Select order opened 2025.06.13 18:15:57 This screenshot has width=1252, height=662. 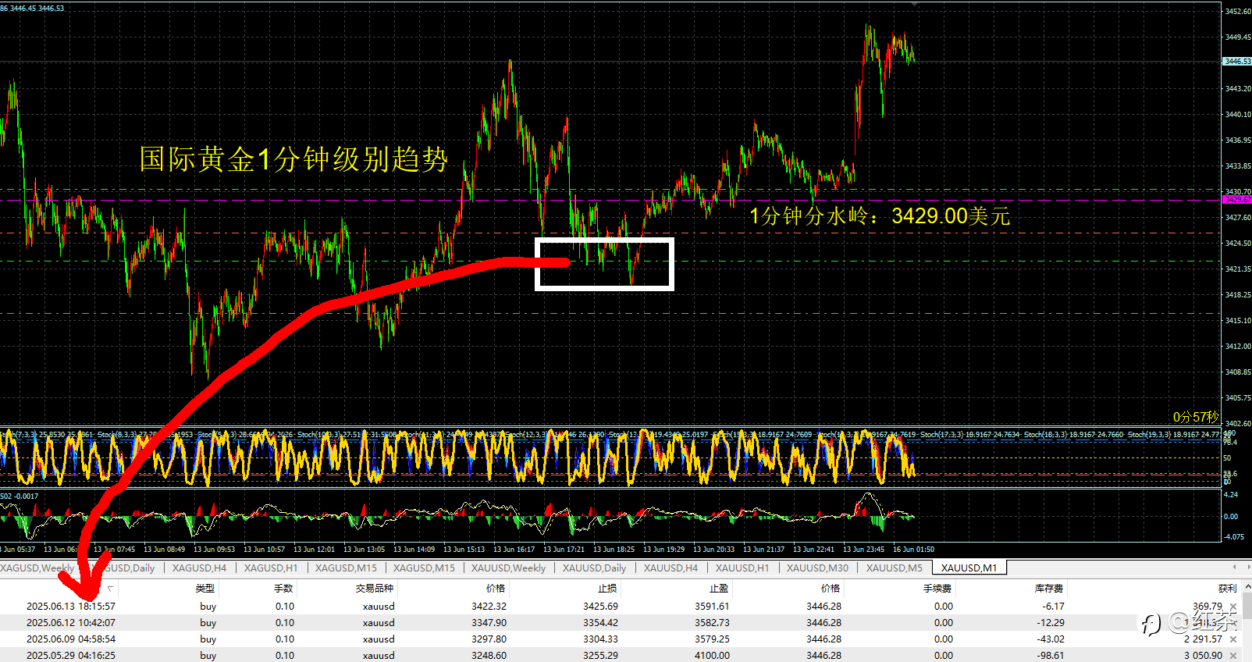(71, 607)
